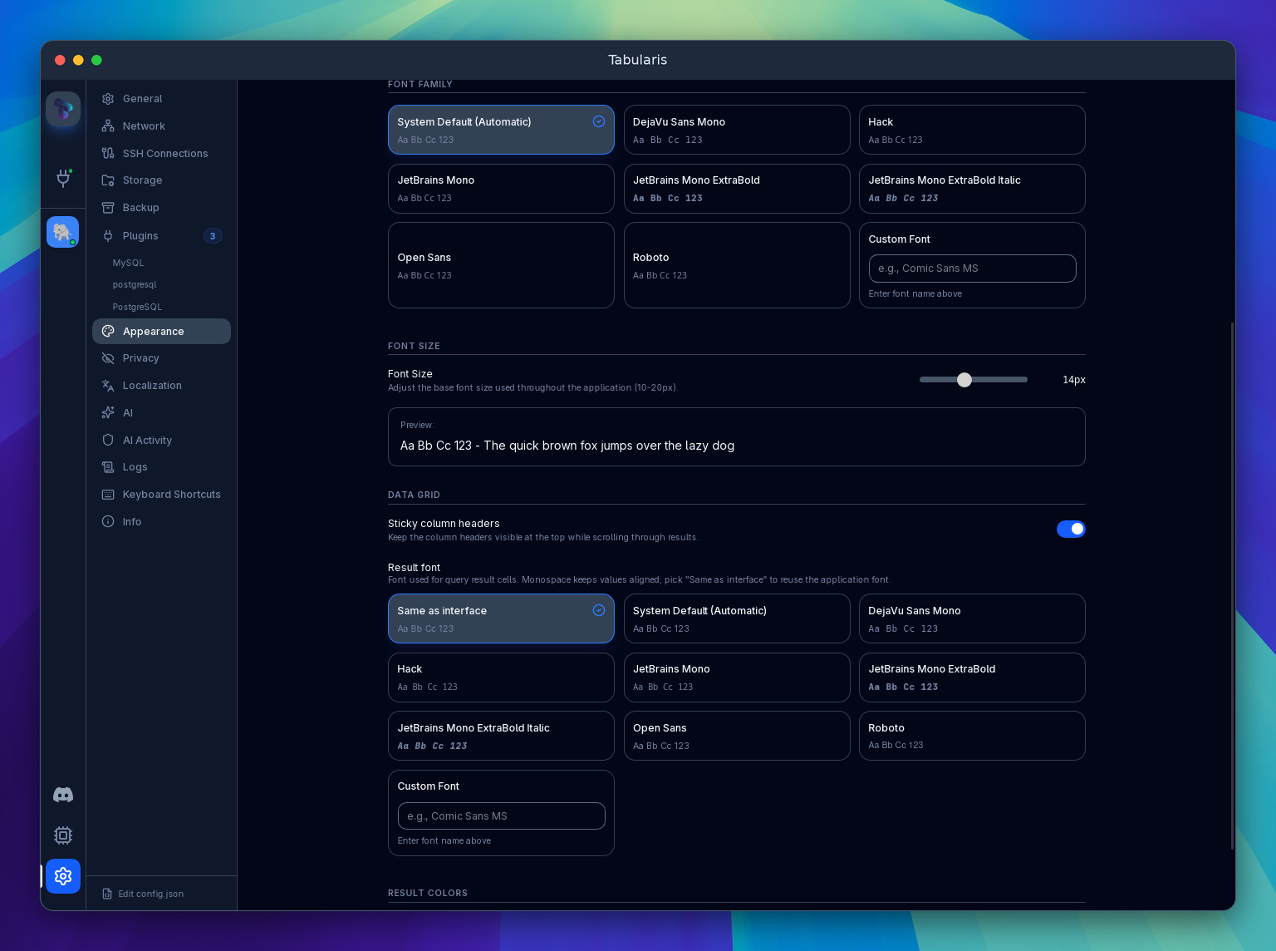Image resolution: width=1276 pixels, height=951 pixels.
Task: Select DejaVu Sans Mono result font
Action: (972, 618)
